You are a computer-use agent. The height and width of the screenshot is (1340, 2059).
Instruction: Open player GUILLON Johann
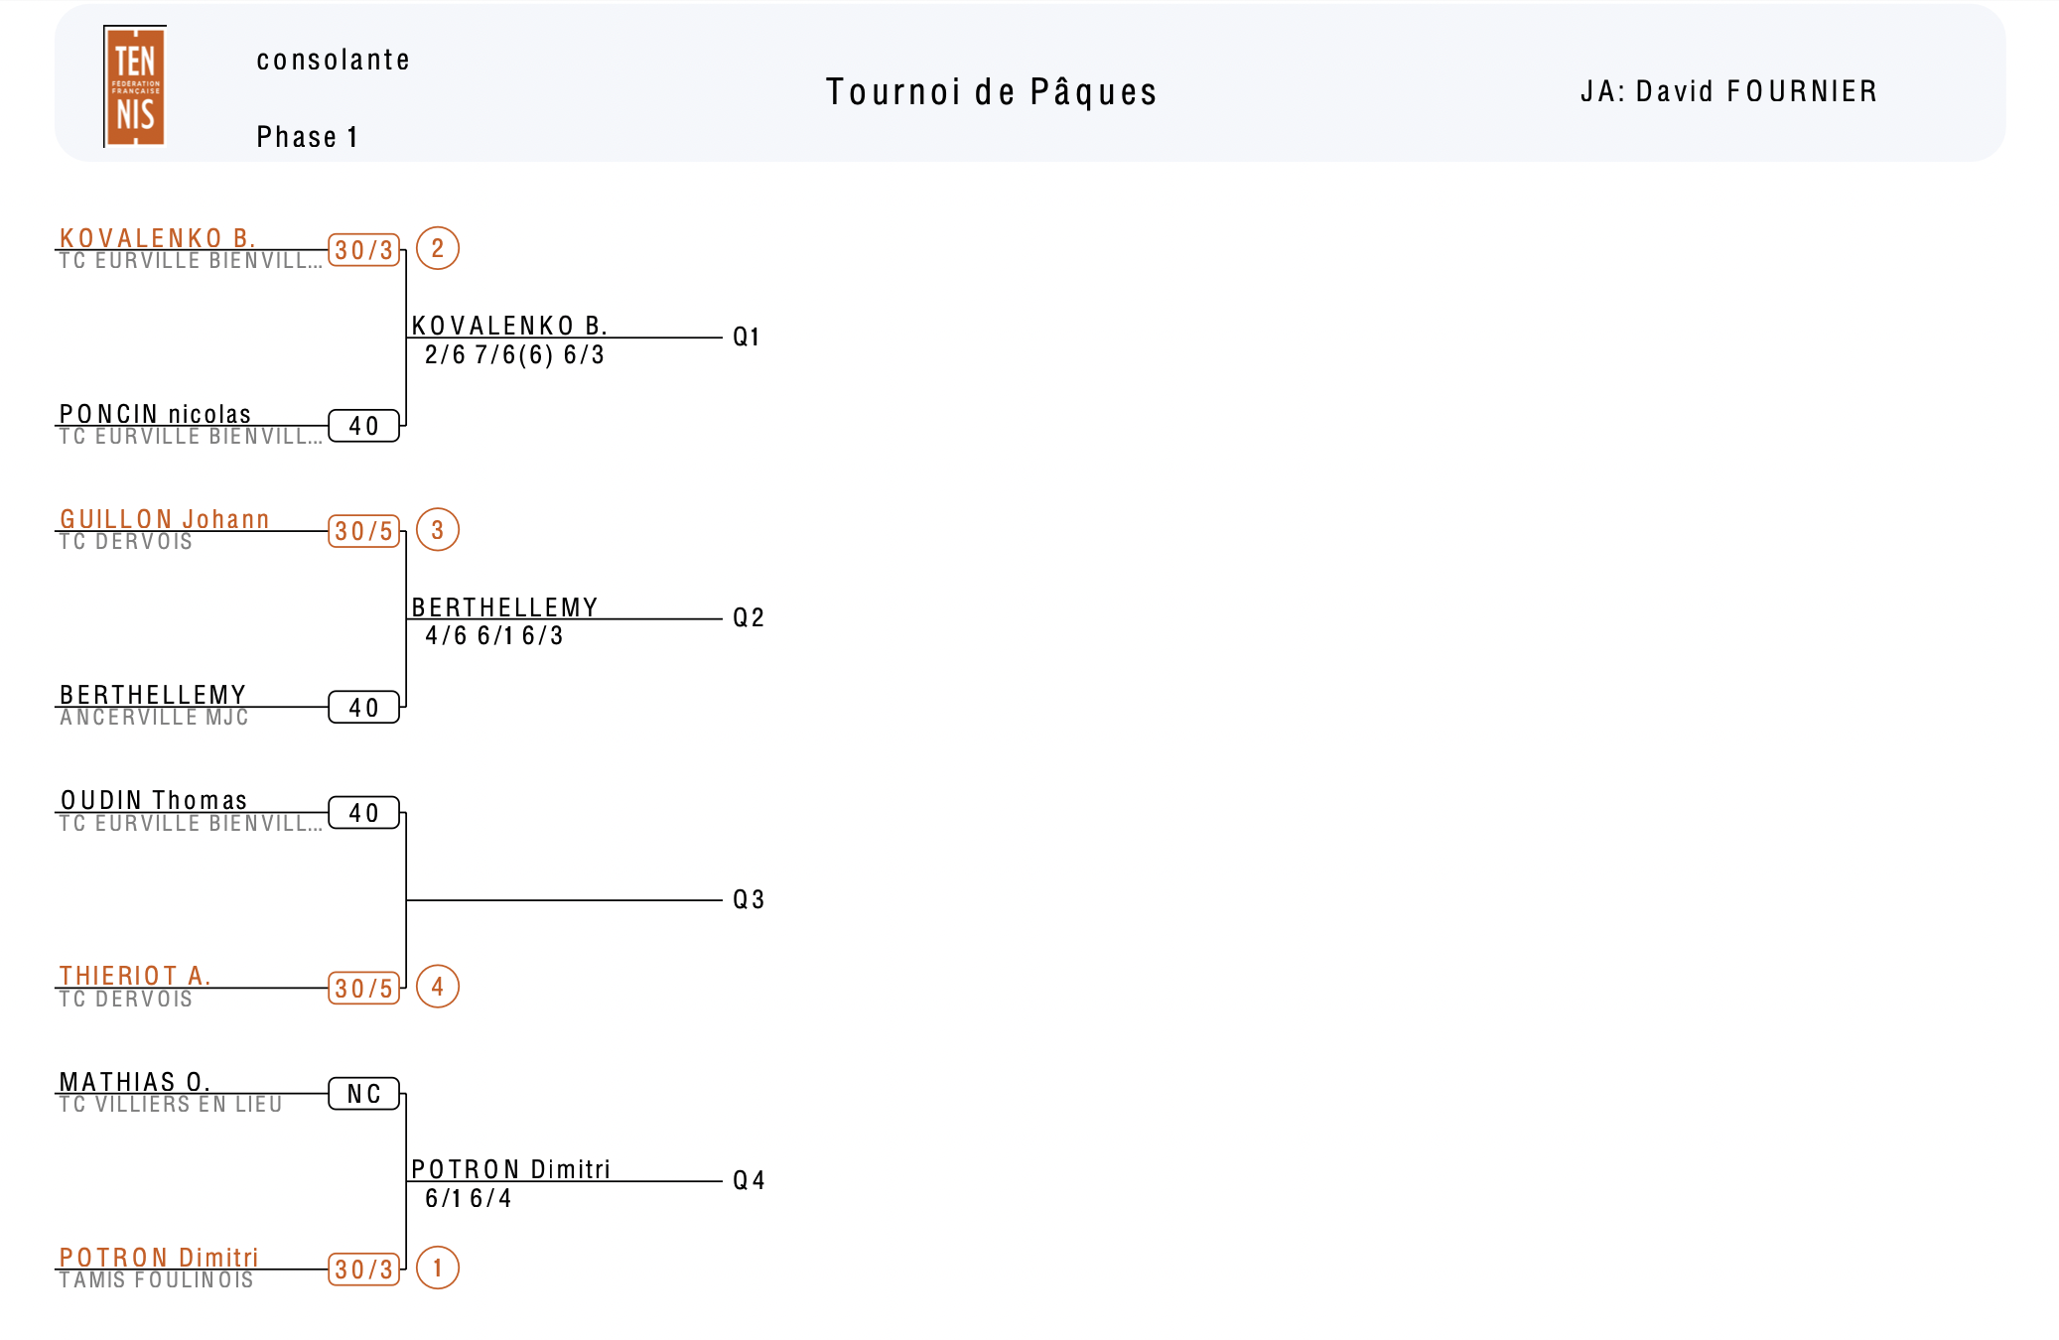(x=165, y=519)
